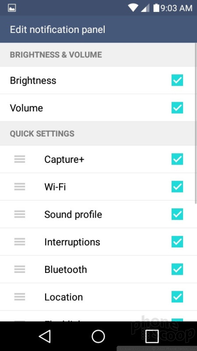Tap the Interruptions reorder handle icon

[x=20, y=242]
